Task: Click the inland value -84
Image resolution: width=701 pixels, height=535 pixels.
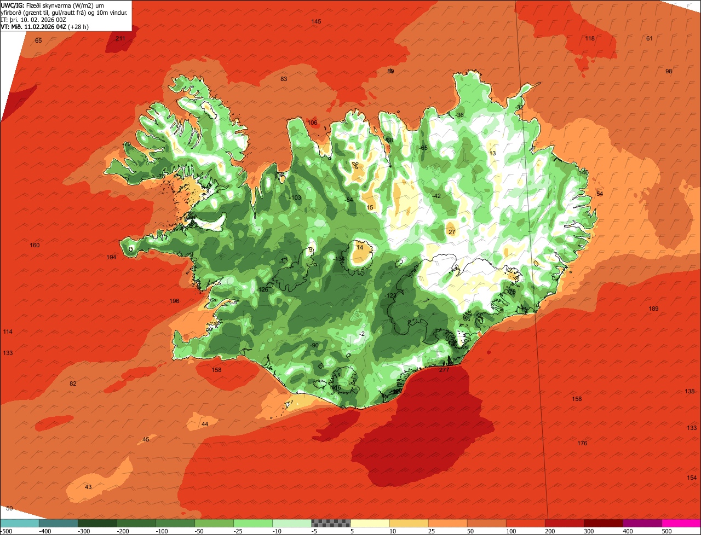Action: [349, 200]
